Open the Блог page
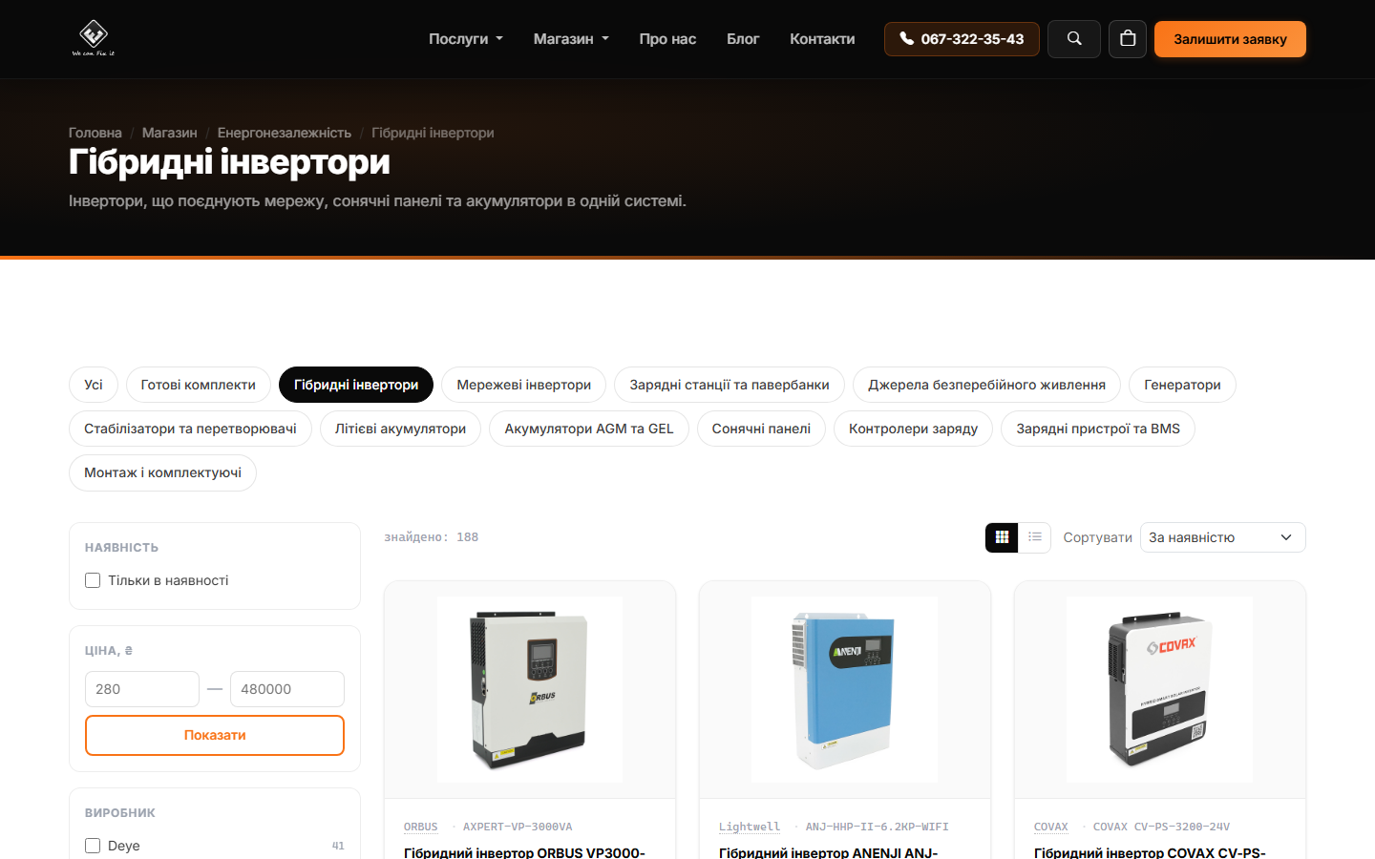 coord(743,39)
